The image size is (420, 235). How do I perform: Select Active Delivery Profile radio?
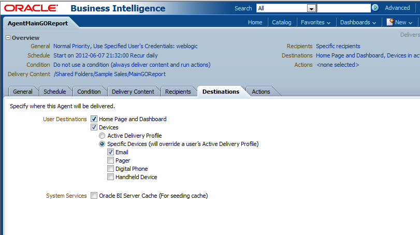tap(102, 136)
